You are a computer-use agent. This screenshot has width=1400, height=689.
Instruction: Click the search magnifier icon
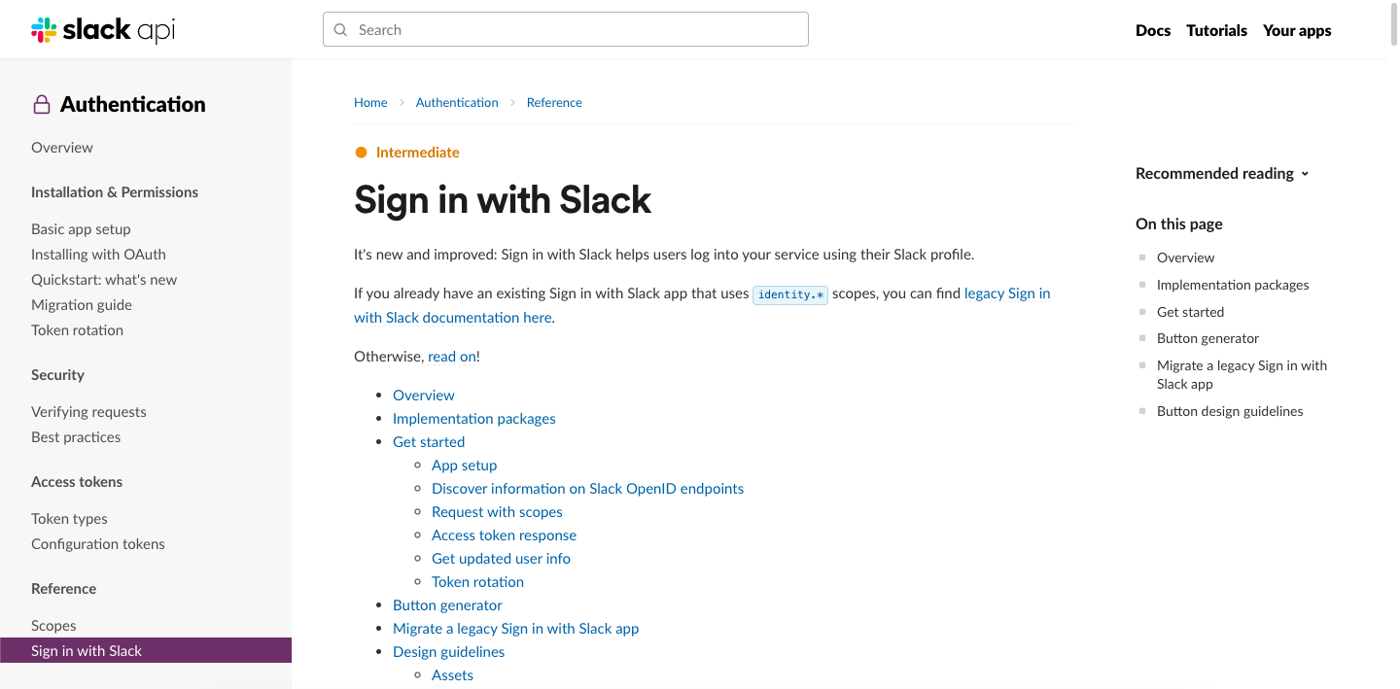(340, 30)
